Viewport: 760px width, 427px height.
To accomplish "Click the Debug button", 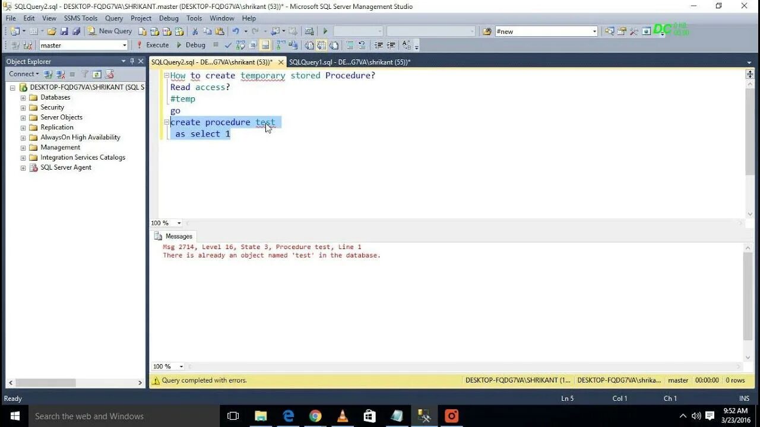I will (x=191, y=45).
